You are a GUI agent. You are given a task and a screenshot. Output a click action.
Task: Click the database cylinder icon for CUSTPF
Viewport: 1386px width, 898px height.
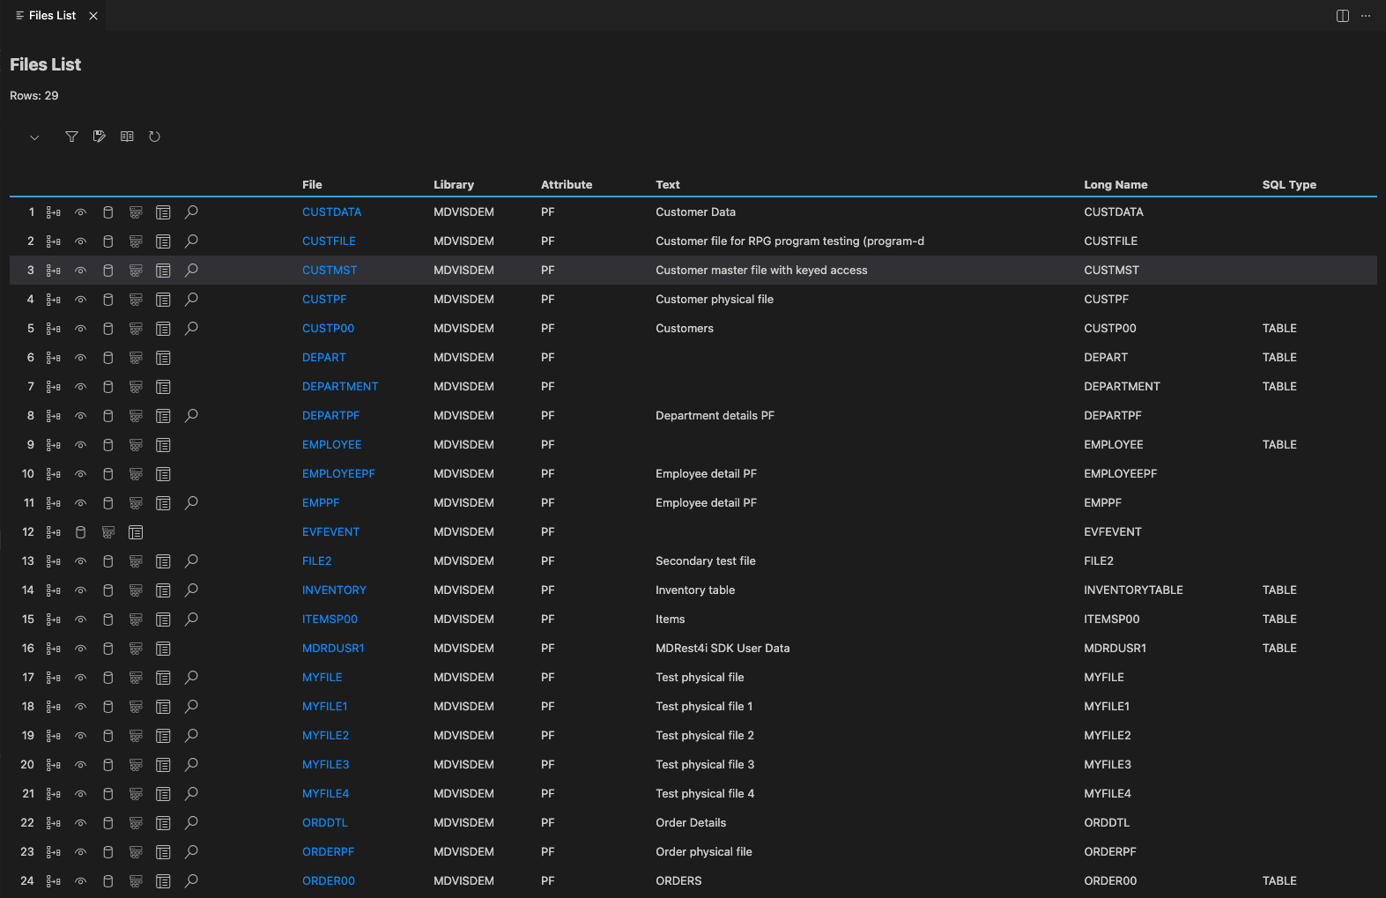(108, 300)
